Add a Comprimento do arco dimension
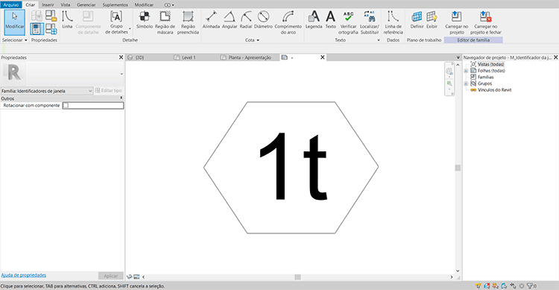 [288, 22]
